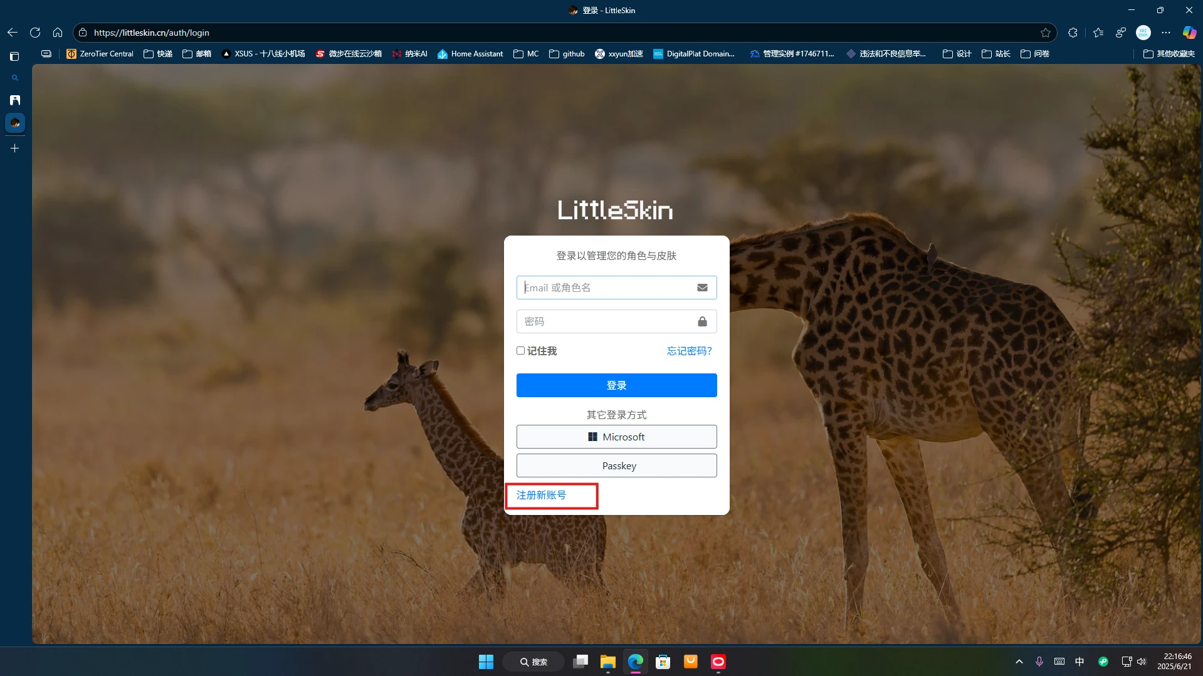Tick the 记住我 checkbox

tap(520, 351)
